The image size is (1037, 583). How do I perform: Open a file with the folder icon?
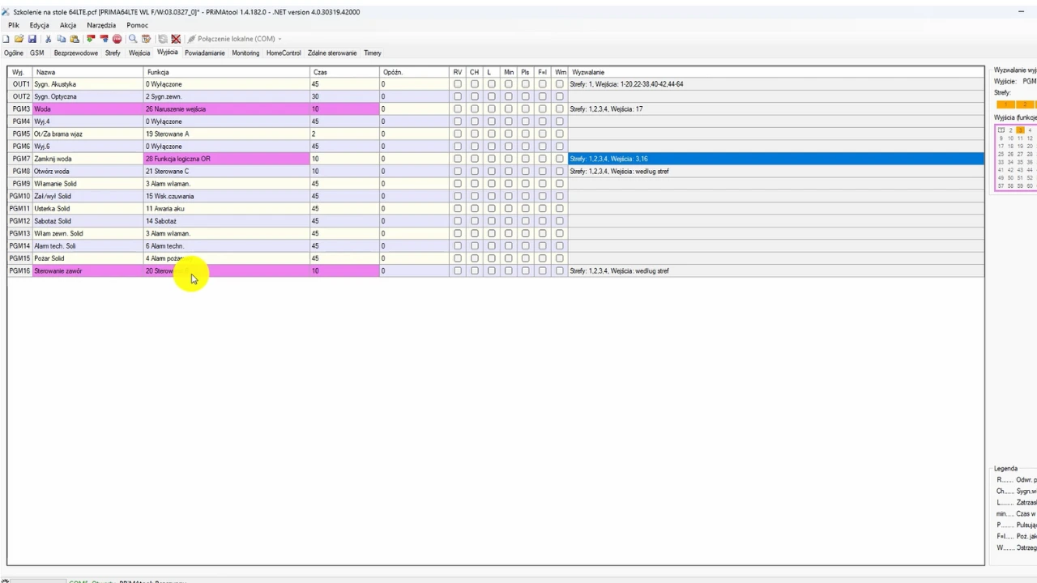[19, 39]
